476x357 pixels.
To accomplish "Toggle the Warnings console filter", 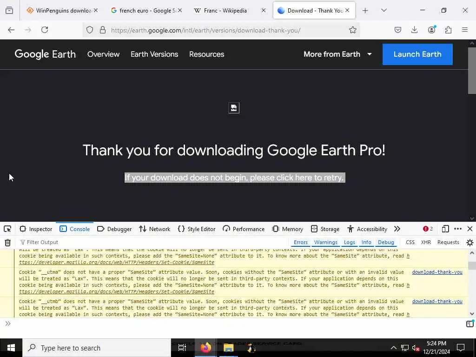I will (326, 242).
